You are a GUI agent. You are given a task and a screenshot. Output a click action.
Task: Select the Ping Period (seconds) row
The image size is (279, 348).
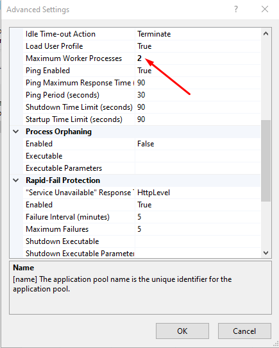click(x=142, y=95)
